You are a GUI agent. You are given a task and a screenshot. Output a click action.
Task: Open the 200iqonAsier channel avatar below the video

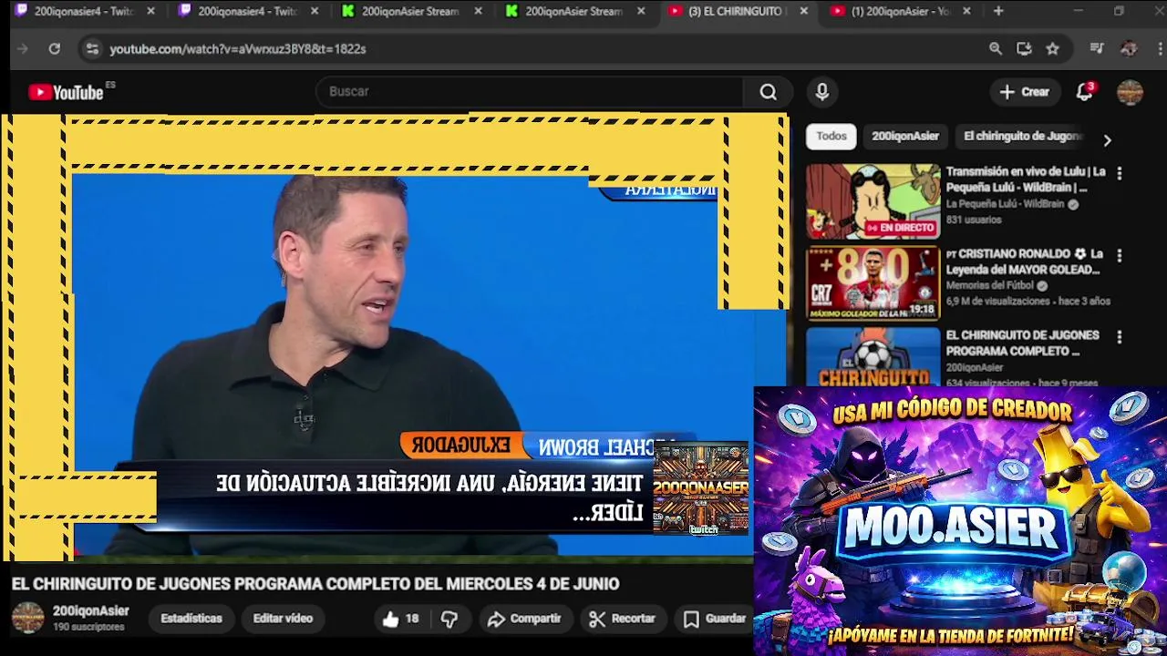tap(27, 618)
